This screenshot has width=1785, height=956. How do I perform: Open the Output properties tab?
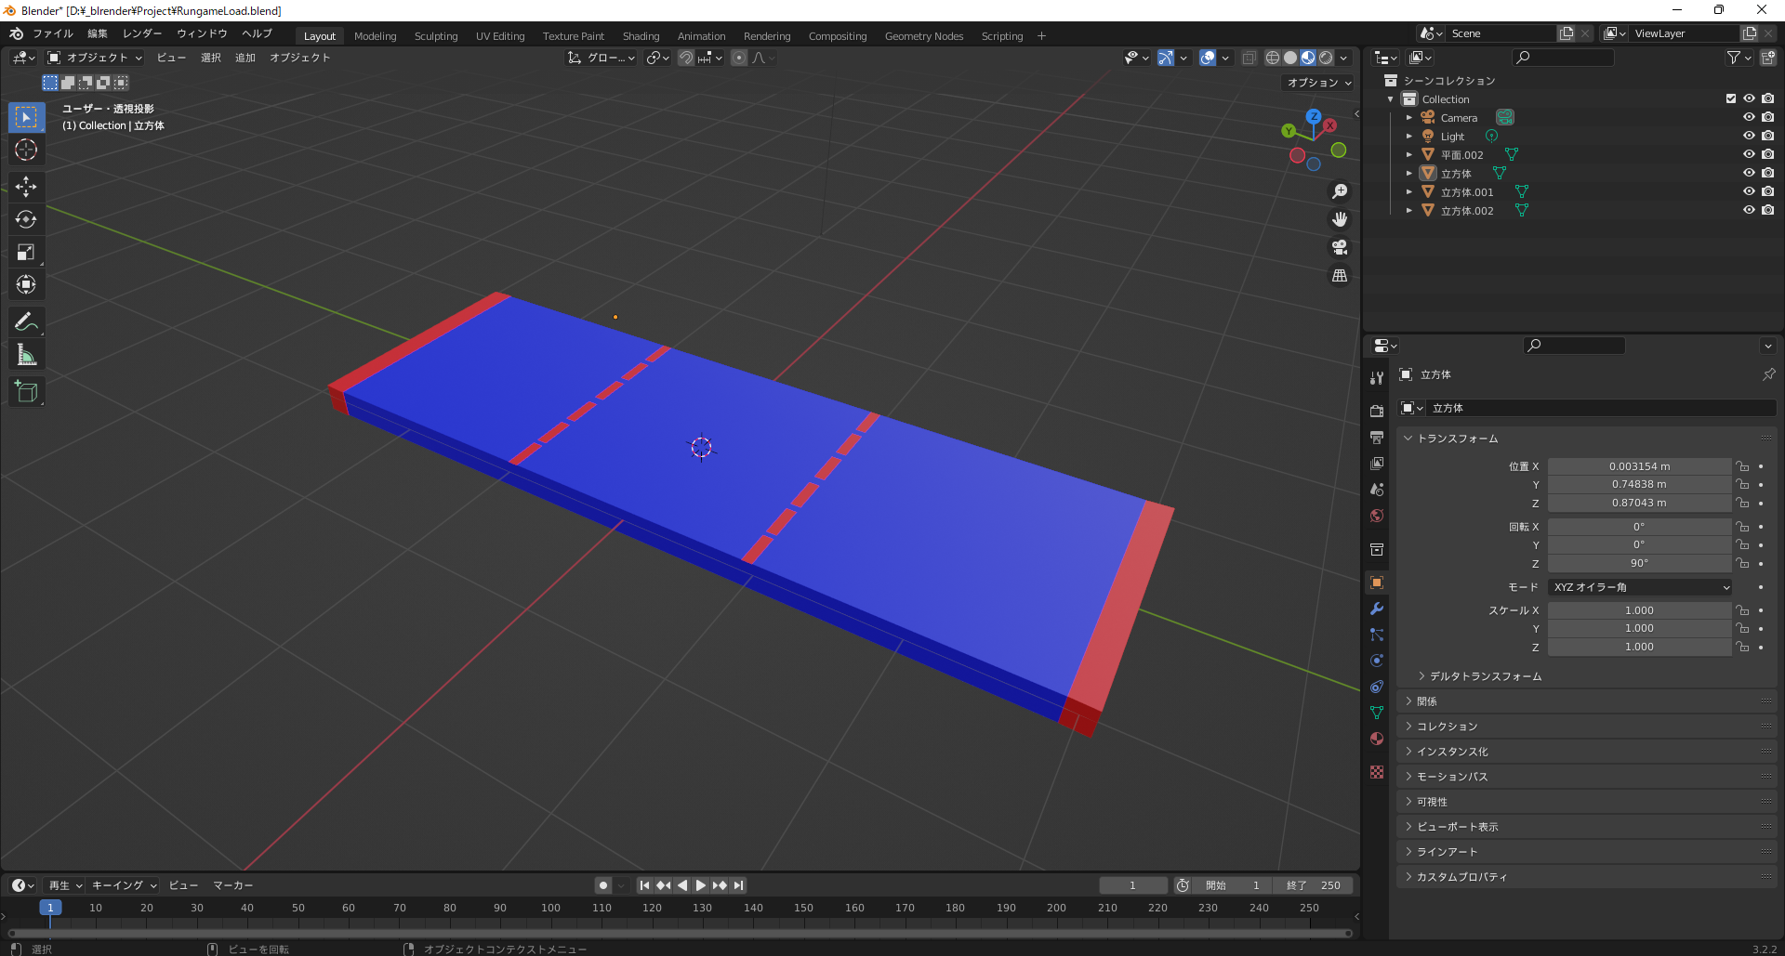coord(1377,437)
